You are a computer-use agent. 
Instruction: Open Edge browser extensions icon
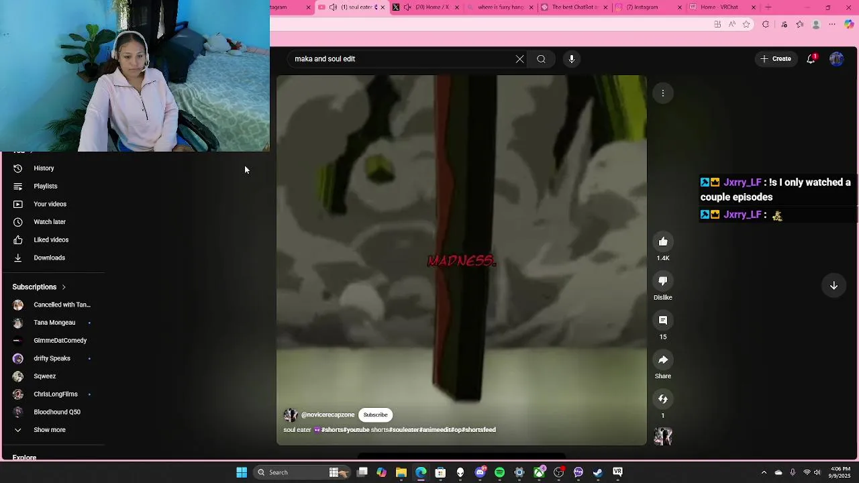click(766, 24)
